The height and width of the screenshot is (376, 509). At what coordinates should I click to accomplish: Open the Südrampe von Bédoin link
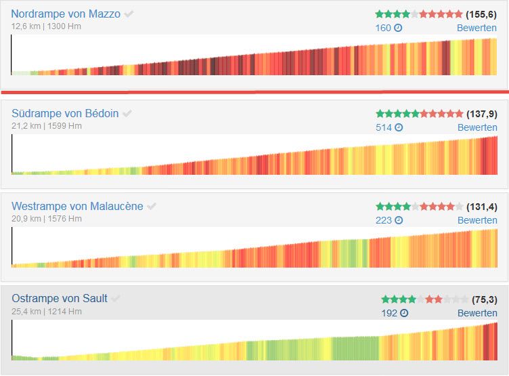click(x=65, y=113)
